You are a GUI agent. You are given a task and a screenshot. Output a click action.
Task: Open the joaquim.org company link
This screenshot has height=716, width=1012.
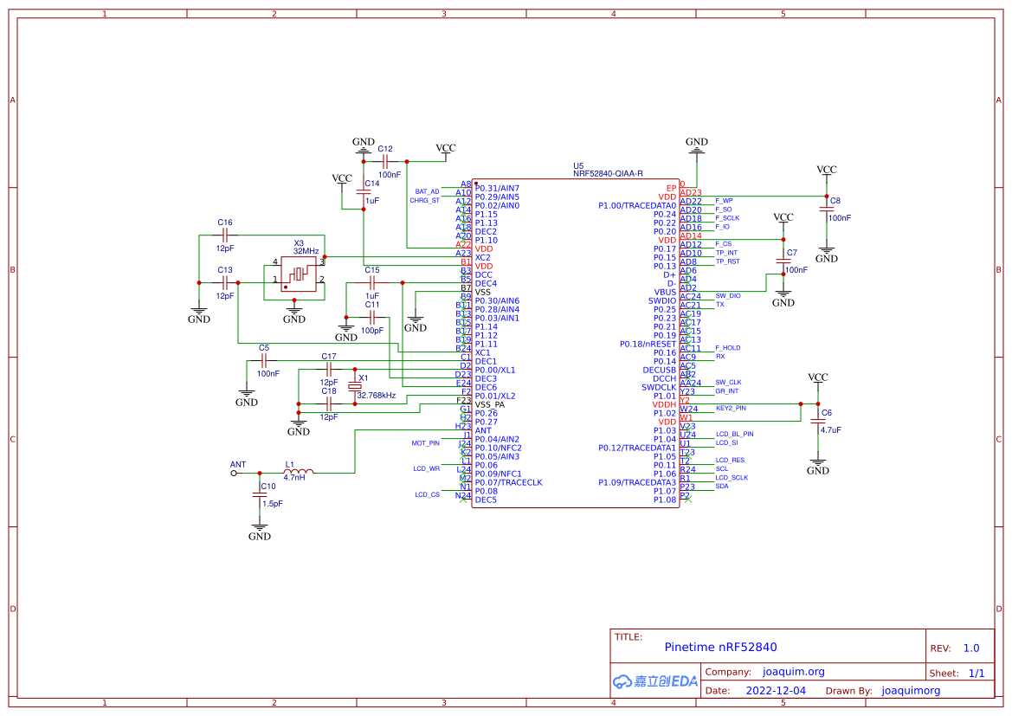click(793, 672)
